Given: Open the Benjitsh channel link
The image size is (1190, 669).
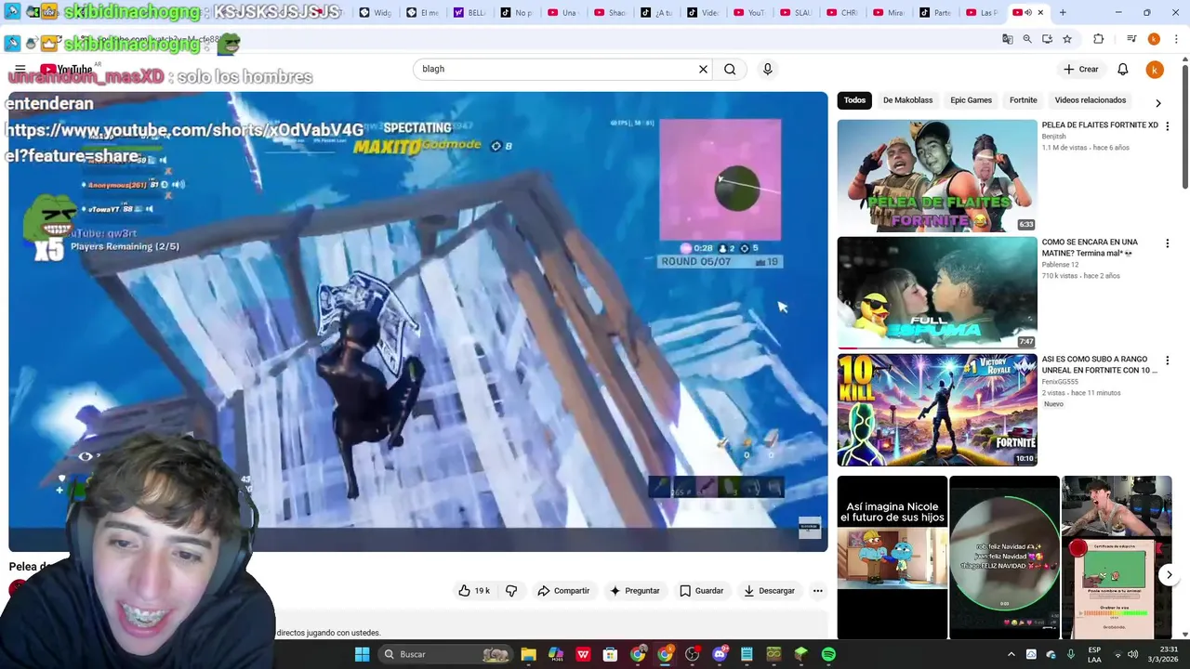Looking at the screenshot, I should coord(1054,137).
